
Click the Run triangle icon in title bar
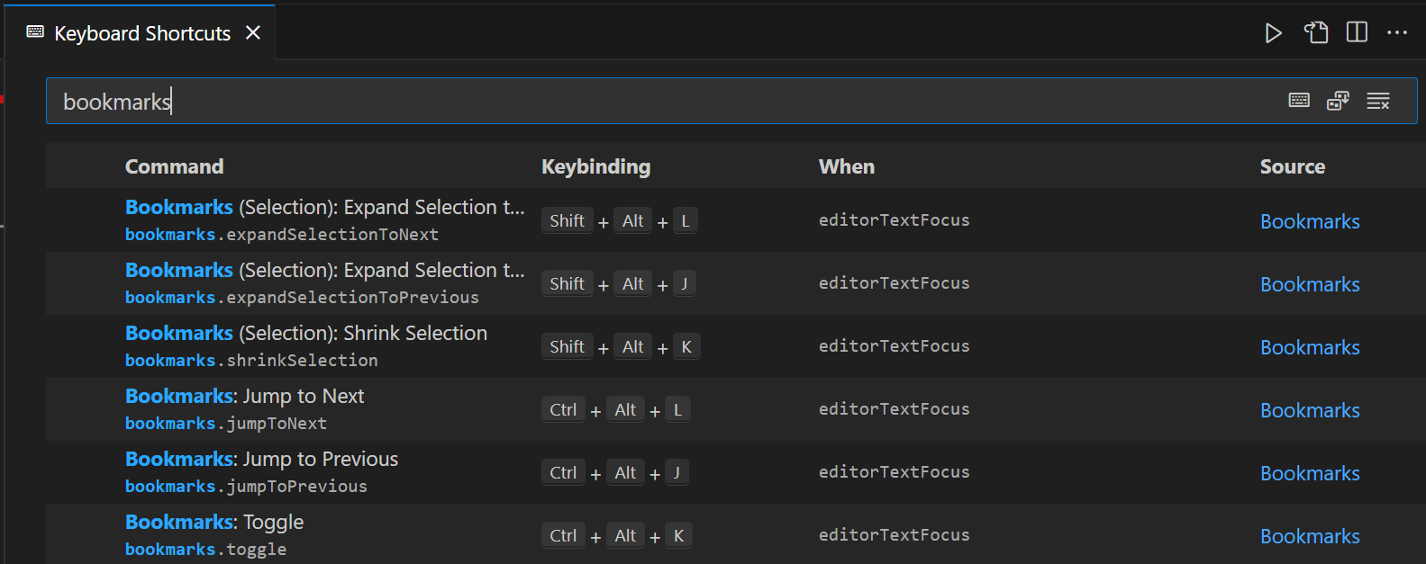pos(1273,33)
